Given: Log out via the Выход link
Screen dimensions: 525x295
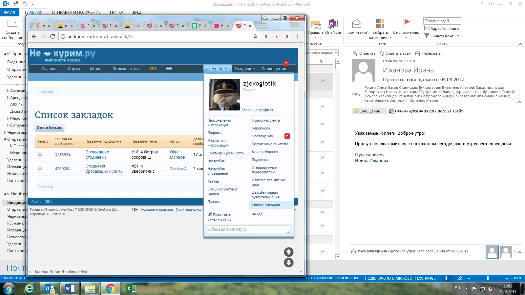Looking at the screenshot, I should pyautogui.click(x=257, y=214).
